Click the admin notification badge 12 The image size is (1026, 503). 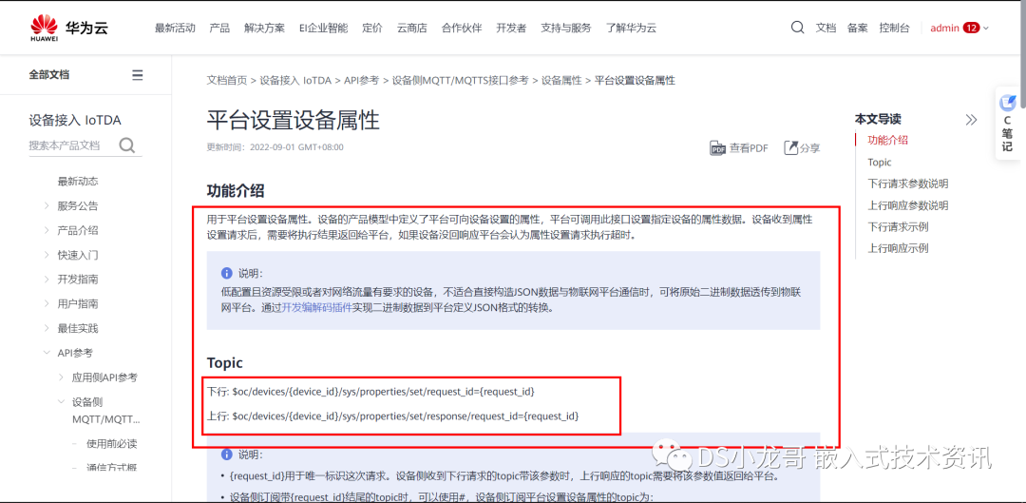tap(971, 29)
